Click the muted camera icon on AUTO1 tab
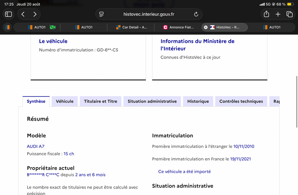 click(x=53, y=27)
